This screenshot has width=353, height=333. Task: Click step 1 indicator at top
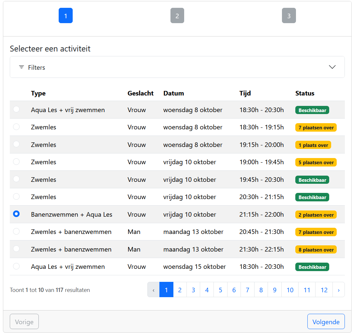click(x=66, y=16)
